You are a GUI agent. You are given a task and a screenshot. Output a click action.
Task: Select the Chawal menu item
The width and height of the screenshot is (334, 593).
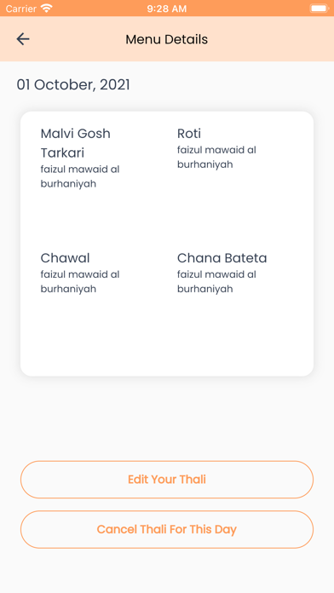click(x=65, y=258)
